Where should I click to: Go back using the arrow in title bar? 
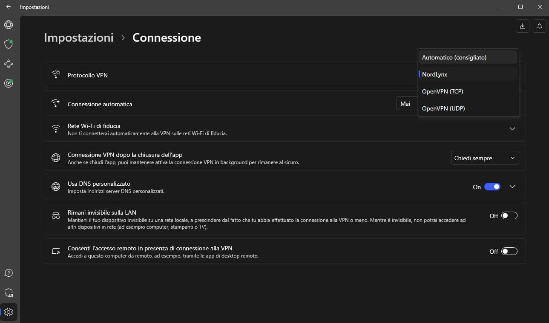point(9,7)
